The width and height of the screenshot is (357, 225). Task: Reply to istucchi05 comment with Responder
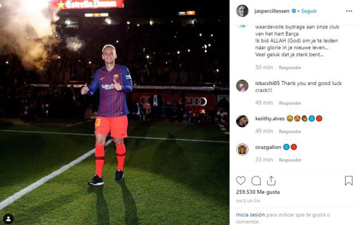[290, 103]
